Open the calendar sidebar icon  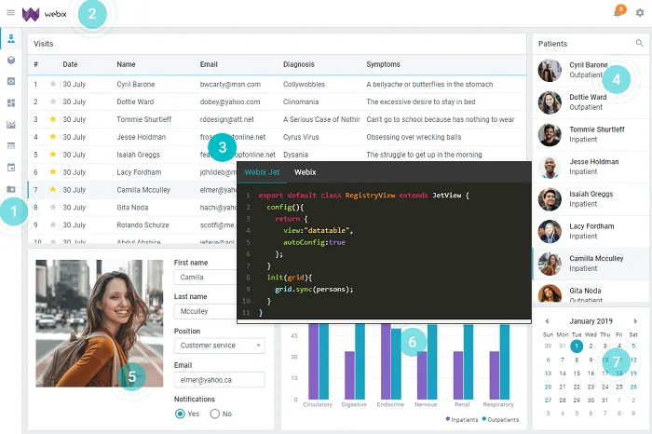pyautogui.click(x=11, y=168)
